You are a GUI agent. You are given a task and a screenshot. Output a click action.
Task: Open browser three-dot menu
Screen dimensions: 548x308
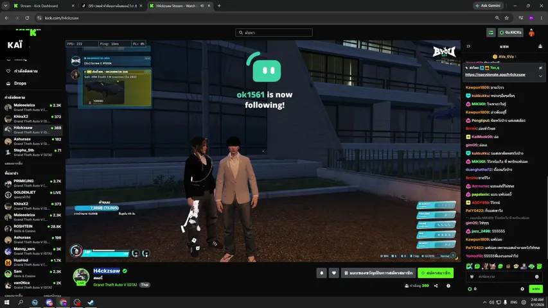coord(542,18)
